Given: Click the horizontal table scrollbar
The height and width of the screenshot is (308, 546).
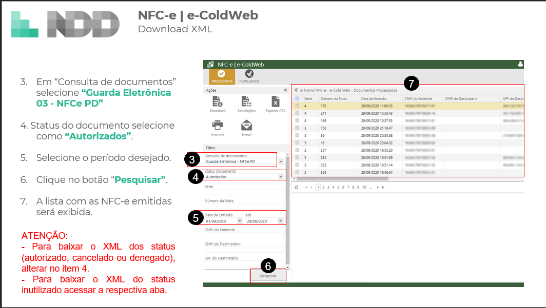Looking at the screenshot, I should point(342,179).
